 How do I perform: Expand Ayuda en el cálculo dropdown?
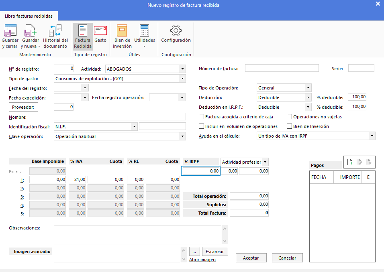[x=372, y=136]
